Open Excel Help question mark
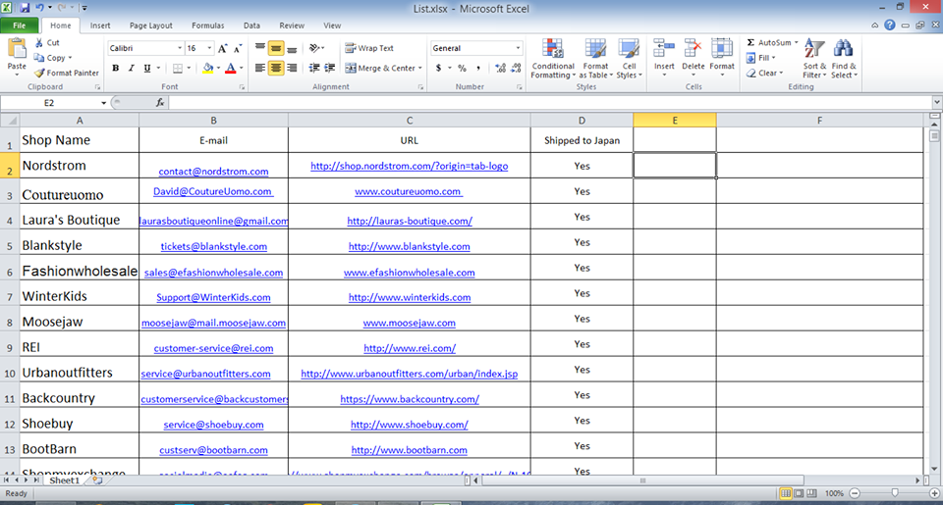This screenshot has width=943, height=505. [890, 25]
